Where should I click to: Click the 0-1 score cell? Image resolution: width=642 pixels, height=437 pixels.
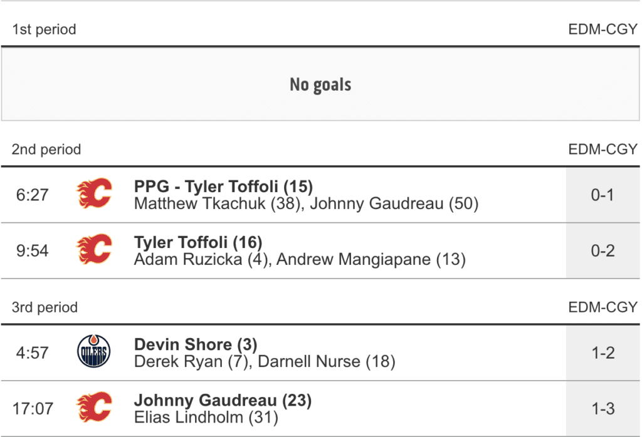point(603,195)
